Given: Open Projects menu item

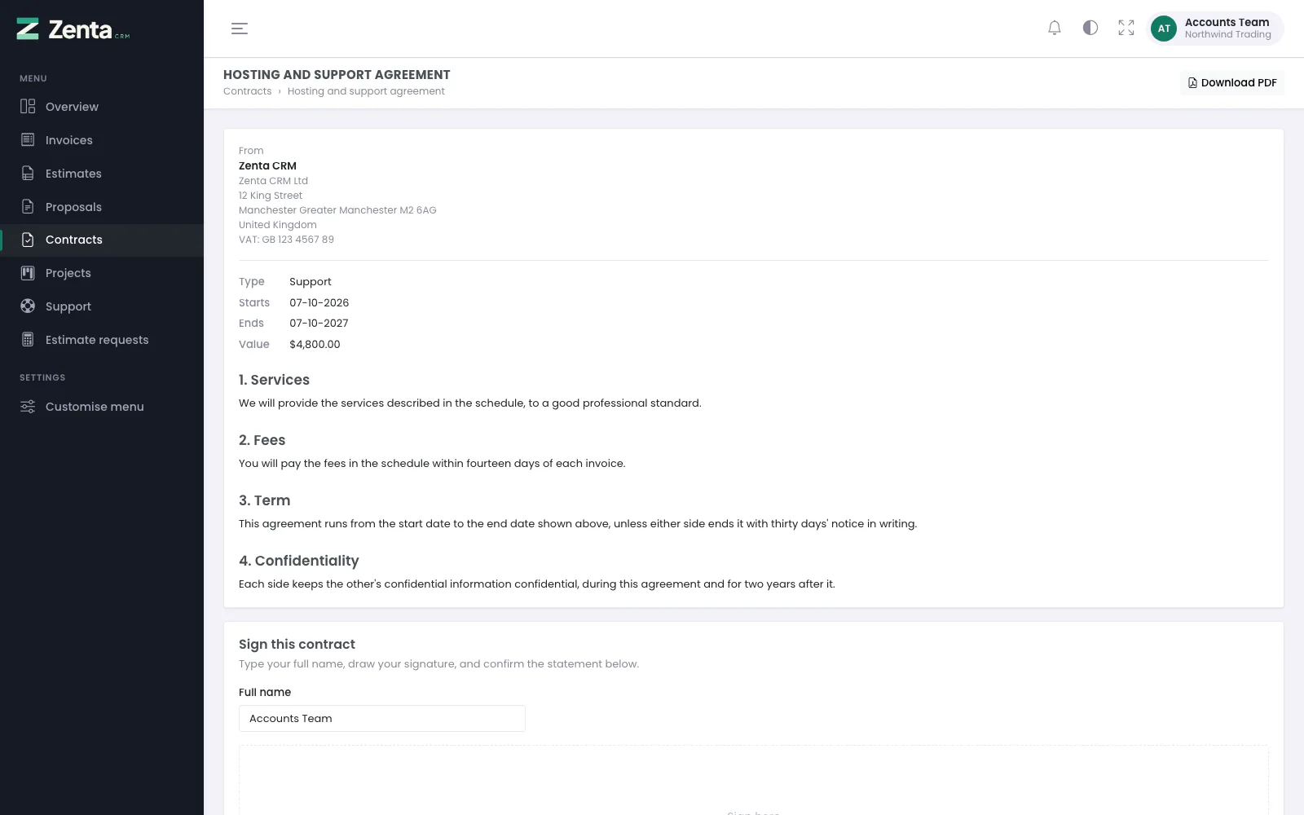Looking at the screenshot, I should 102,273.
